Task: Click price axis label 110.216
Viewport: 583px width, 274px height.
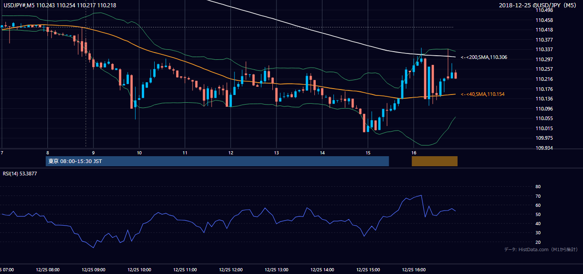Action: click(x=544, y=79)
